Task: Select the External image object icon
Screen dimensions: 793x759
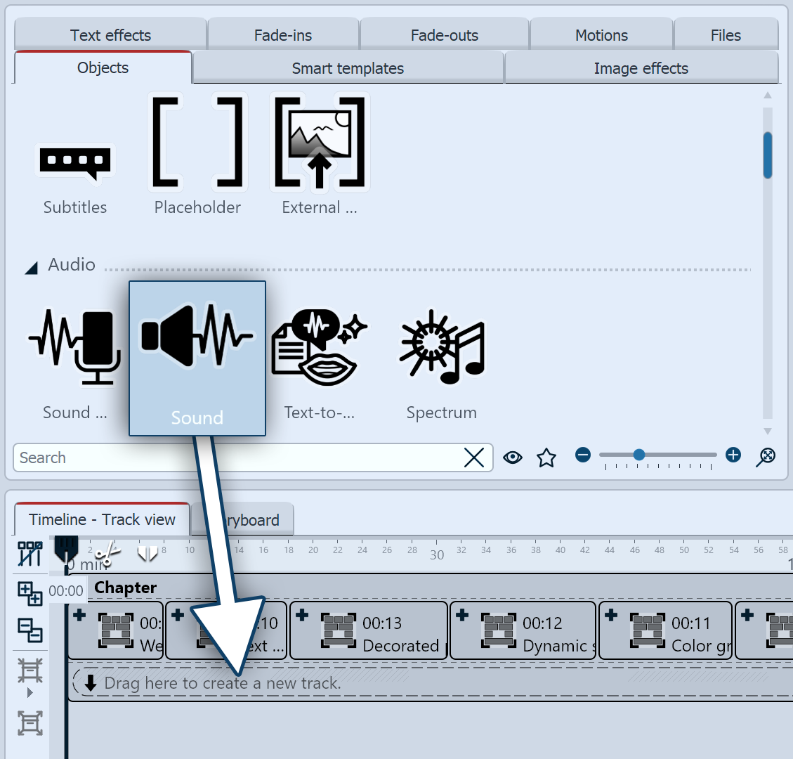Action: pyautogui.click(x=320, y=144)
